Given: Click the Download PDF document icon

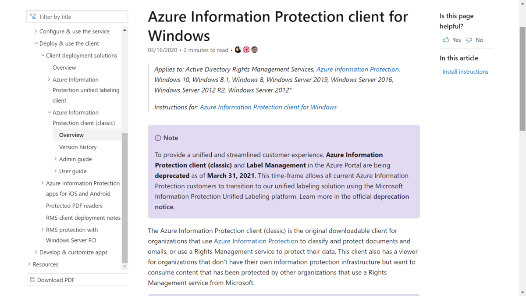Looking at the screenshot, I should (32, 279).
